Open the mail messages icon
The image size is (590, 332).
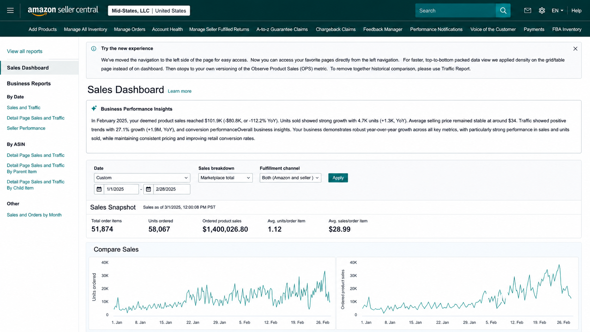pos(528,11)
